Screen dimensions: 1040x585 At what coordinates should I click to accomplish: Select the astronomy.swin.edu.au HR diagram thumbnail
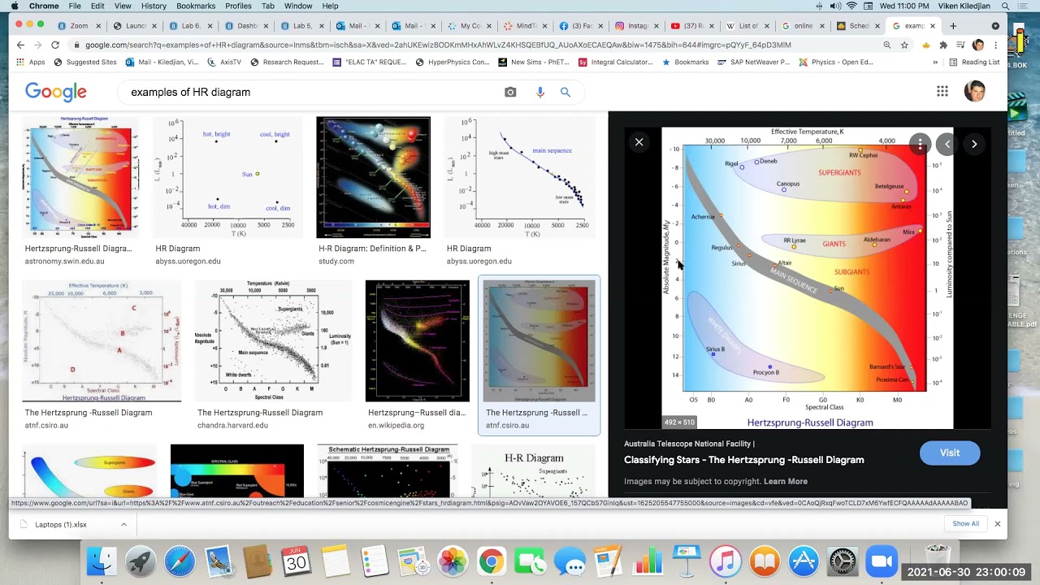pyautogui.click(x=80, y=175)
